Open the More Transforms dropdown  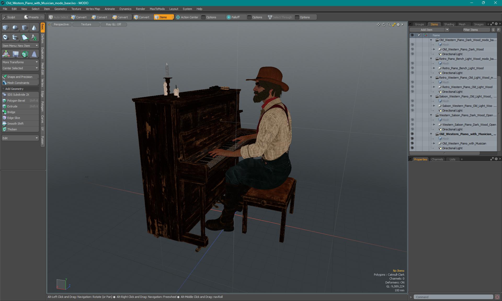tap(20, 62)
